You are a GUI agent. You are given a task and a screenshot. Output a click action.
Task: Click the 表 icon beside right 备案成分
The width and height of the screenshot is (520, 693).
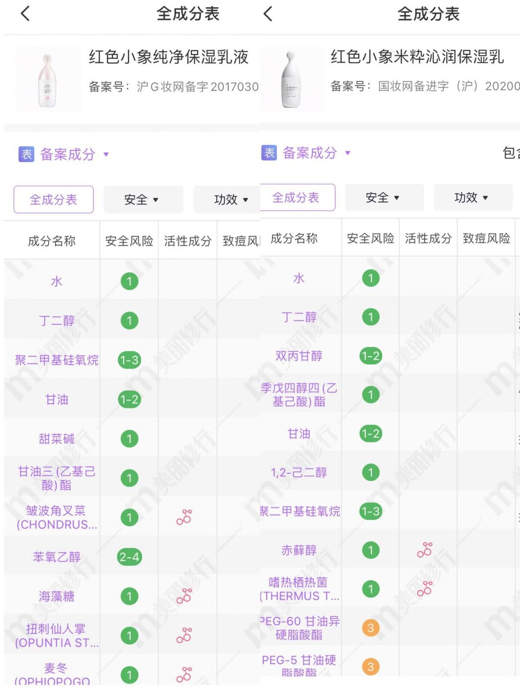tap(269, 153)
